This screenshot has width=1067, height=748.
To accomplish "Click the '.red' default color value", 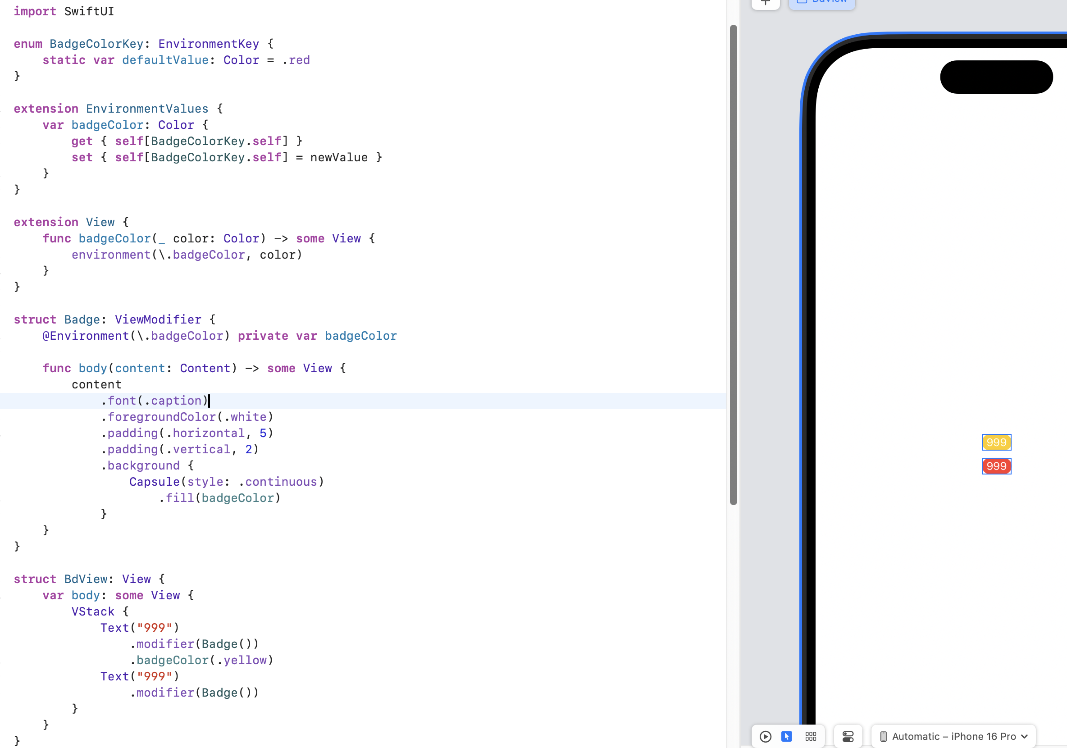I will pyautogui.click(x=296, y=60).
